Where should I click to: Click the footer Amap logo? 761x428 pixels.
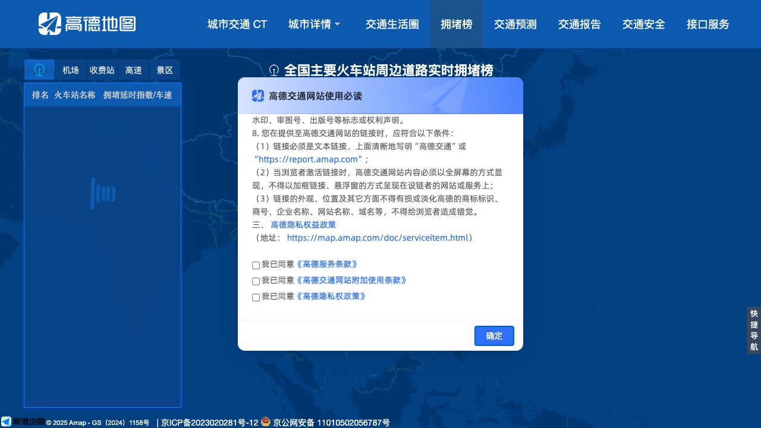23,421
